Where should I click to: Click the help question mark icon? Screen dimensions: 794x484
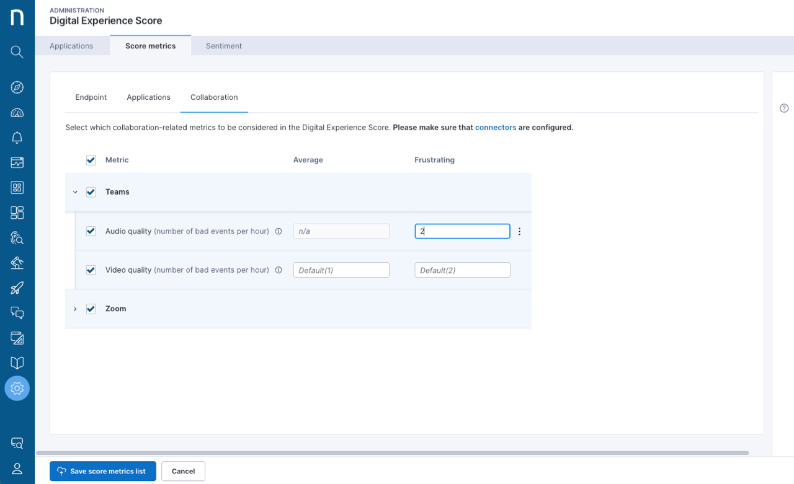[784, 108]
